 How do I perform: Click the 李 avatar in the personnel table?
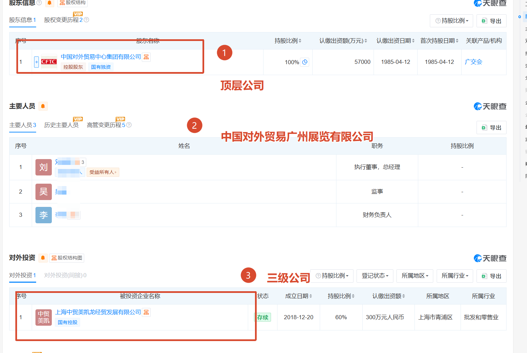(44, 215)
